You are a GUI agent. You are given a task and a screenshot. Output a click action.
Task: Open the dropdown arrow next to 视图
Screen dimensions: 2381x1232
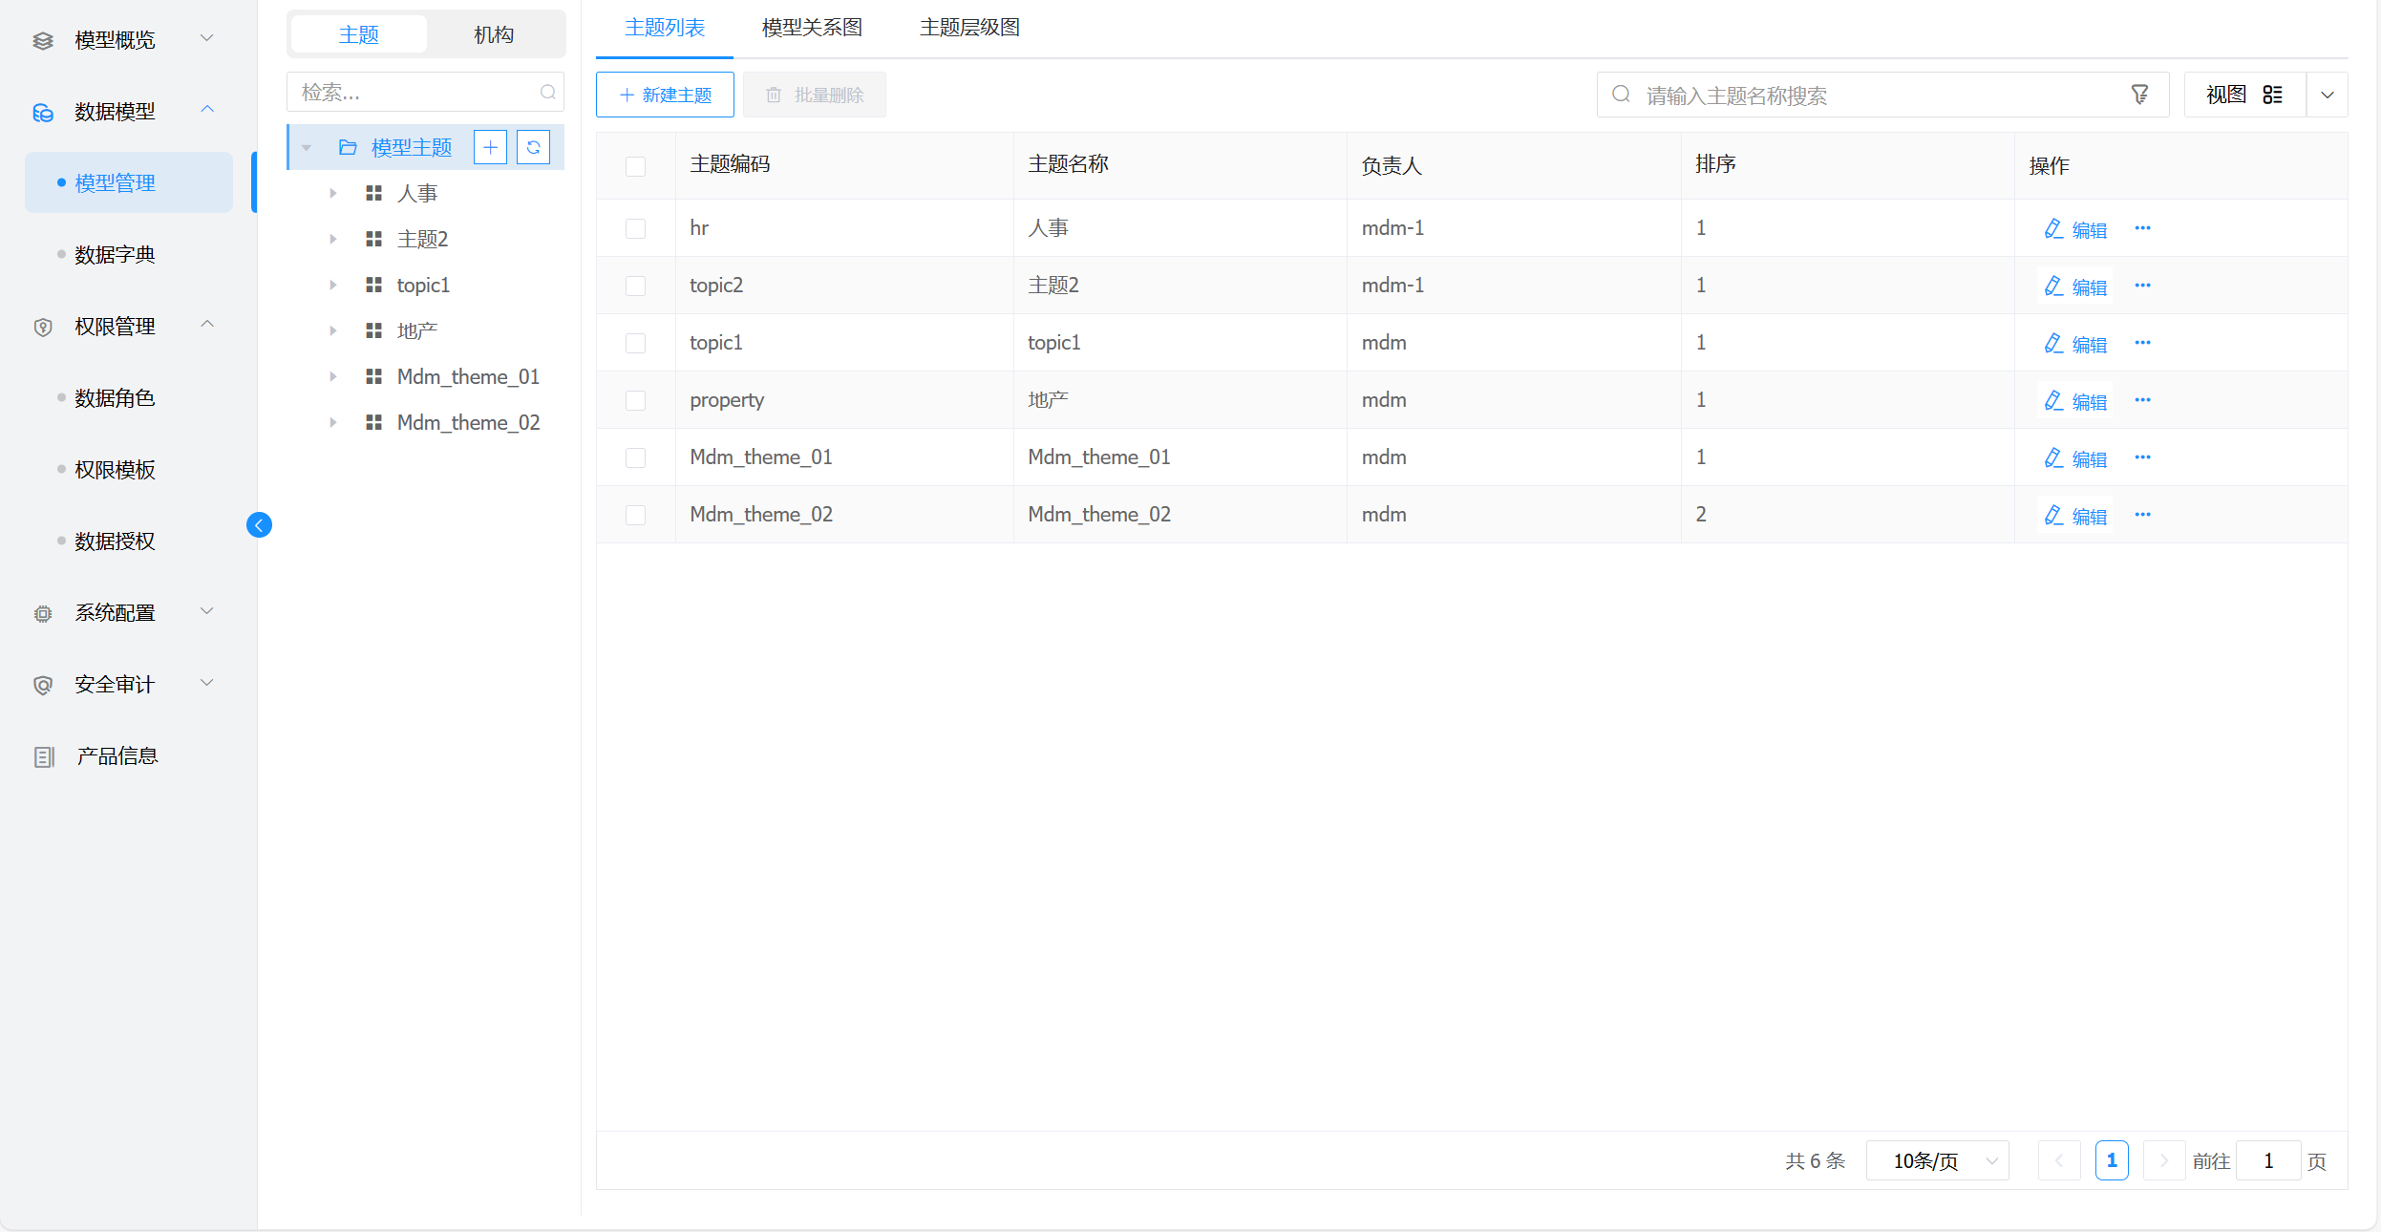2327,95
